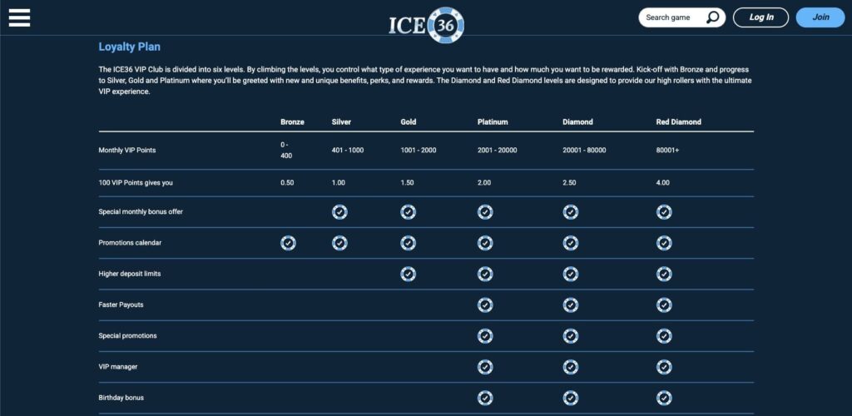852x416 pixels.
Task: Click Gold checkmark for Promotions calendar
Action: point(408,243)
